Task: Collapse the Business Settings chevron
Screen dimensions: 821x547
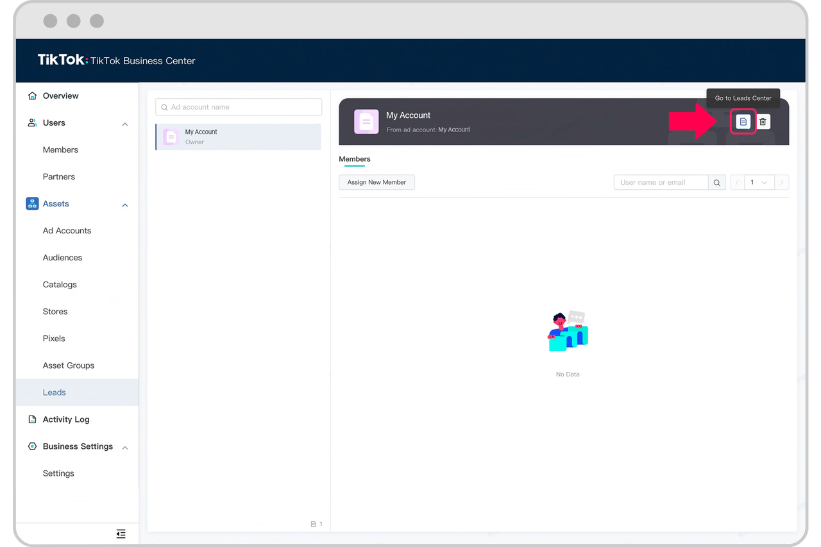Action: [125, 448]
